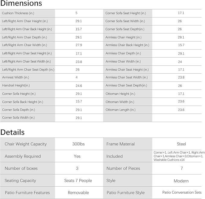Select the Frame Material label
Viewport: 205px width, 199px height.
pyautogui.click(x=120, y=144)
